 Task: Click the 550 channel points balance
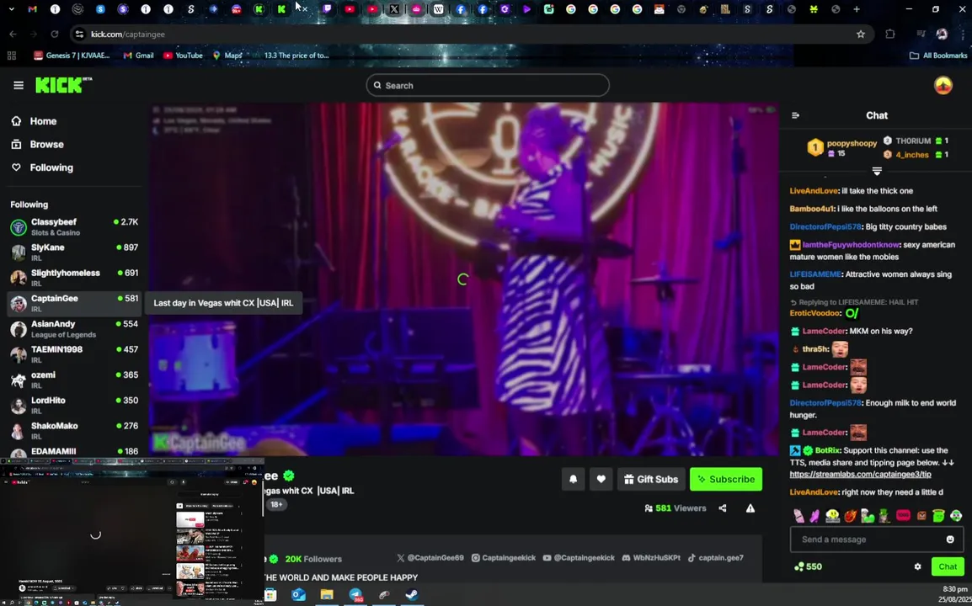point(808,566)
